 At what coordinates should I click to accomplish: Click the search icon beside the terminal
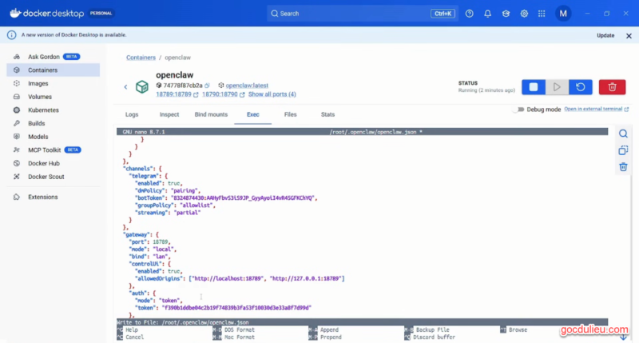623,134
